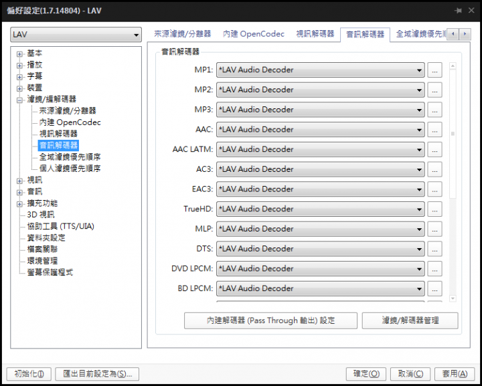
Task: Click the ... button next to MP3
Action: click(x=434, y=110)
